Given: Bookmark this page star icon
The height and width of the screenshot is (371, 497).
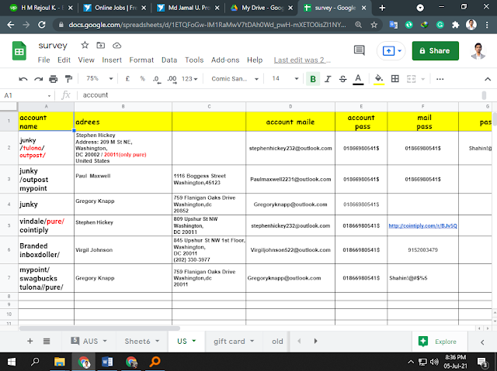Looking at the screenshot, I should [374, 25].
